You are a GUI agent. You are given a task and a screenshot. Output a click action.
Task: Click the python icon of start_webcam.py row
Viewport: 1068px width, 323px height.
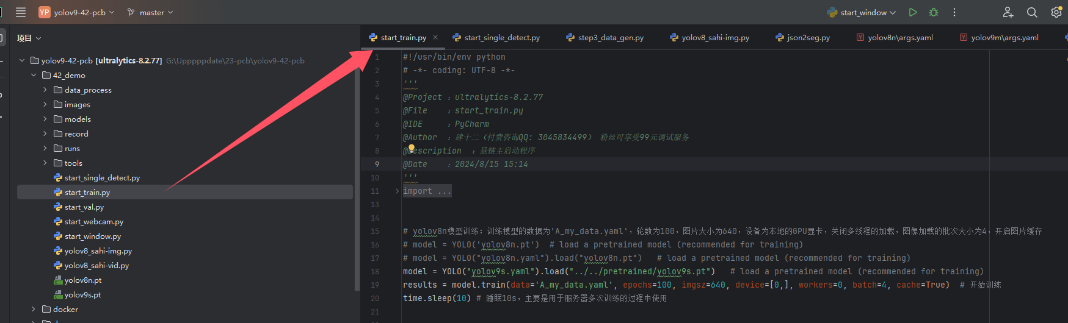(58, 221)
